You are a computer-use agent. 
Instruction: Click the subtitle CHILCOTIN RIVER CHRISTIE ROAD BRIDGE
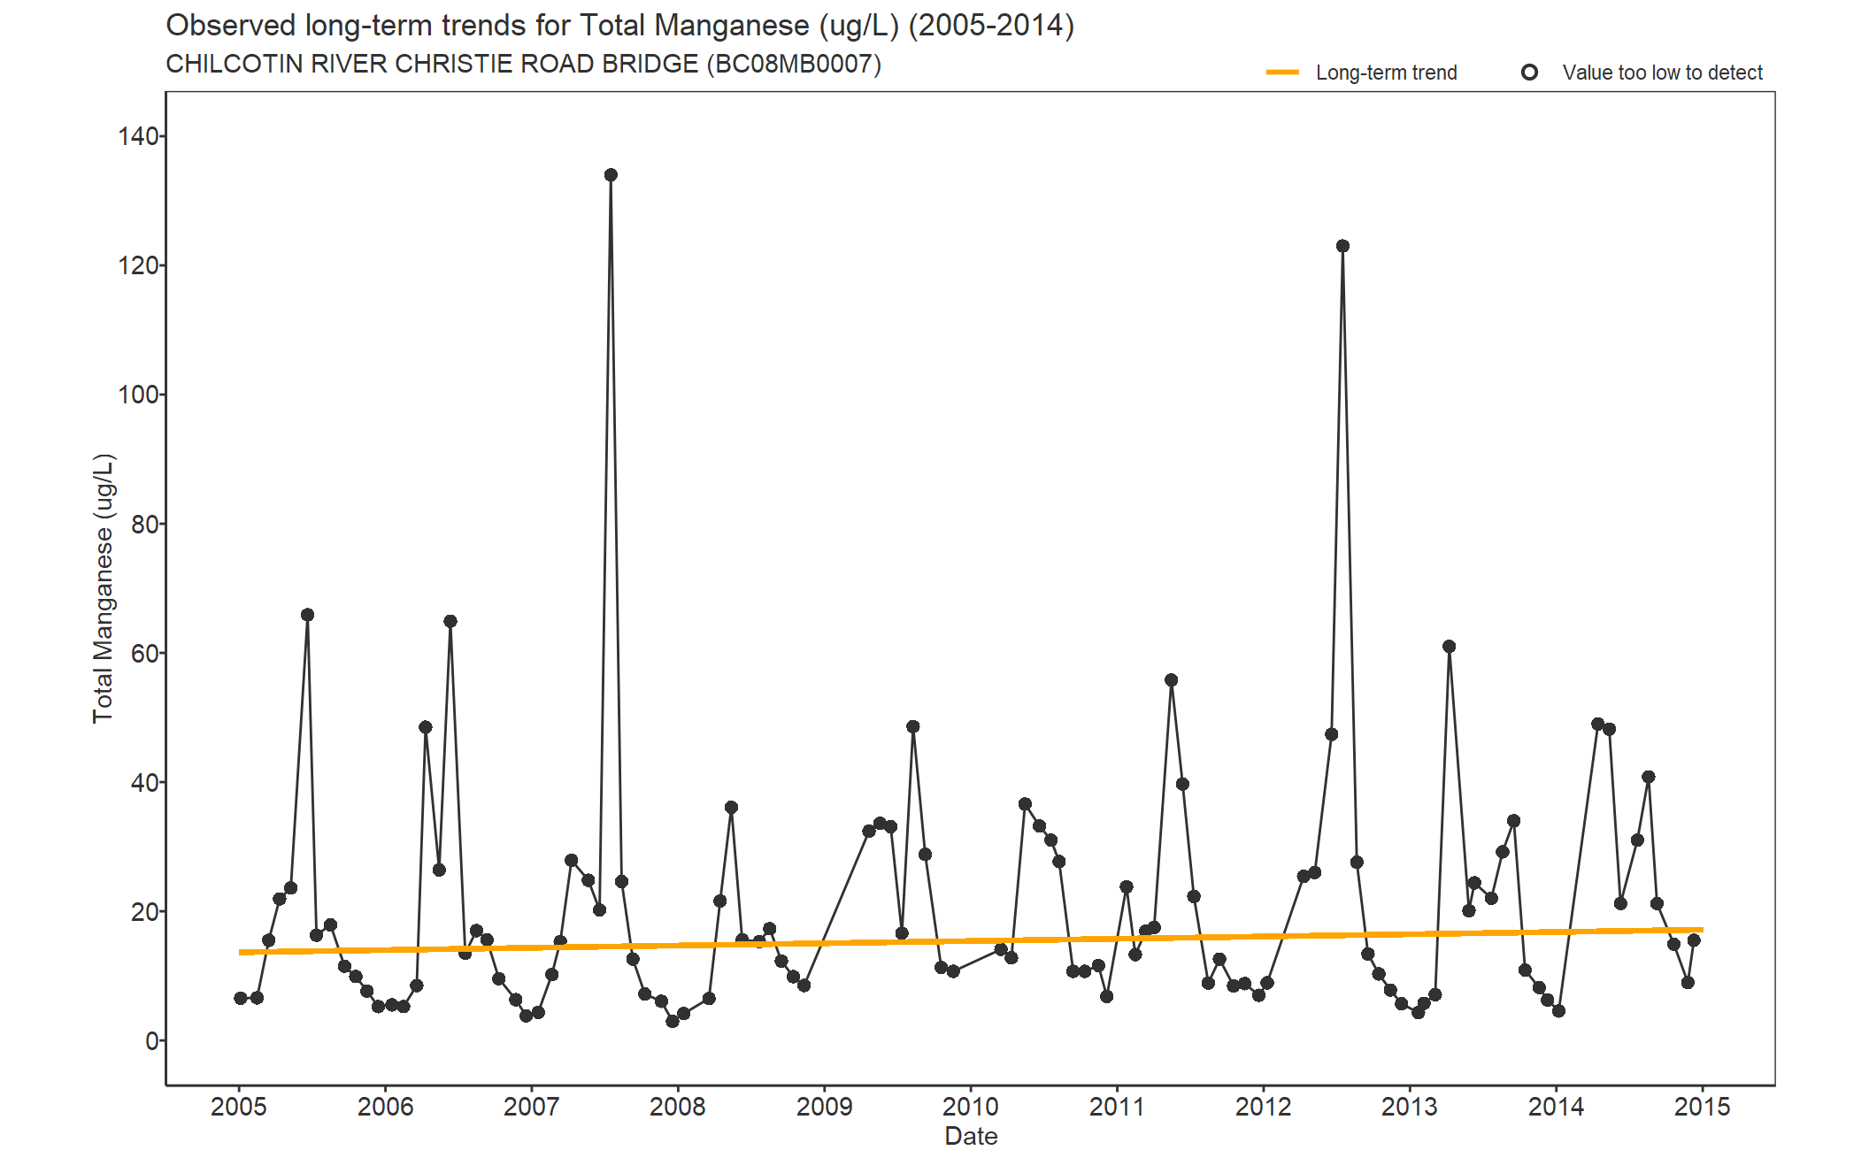point(524,64)
